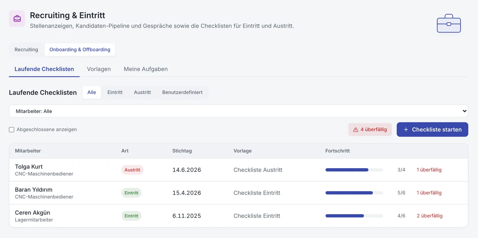Open Baran Yıldırım's checklist row
This screenshot has width=478, height=238.
[x=239, y=193]
